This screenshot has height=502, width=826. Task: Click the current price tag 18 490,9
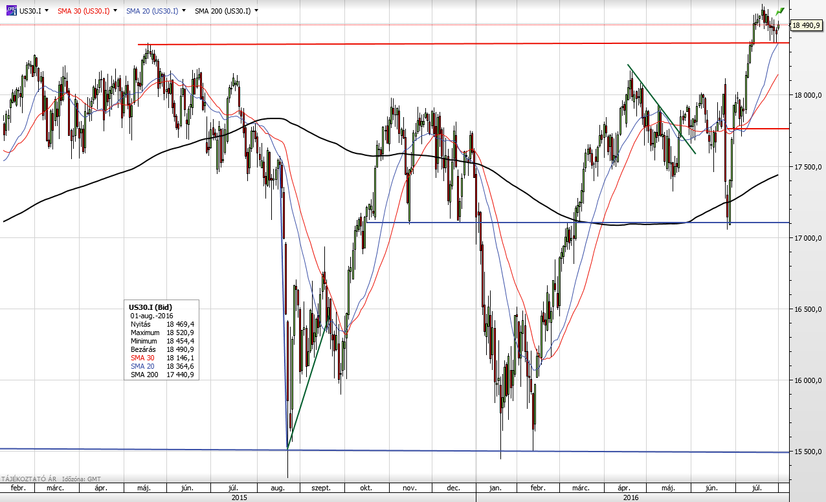pos(806,26)
